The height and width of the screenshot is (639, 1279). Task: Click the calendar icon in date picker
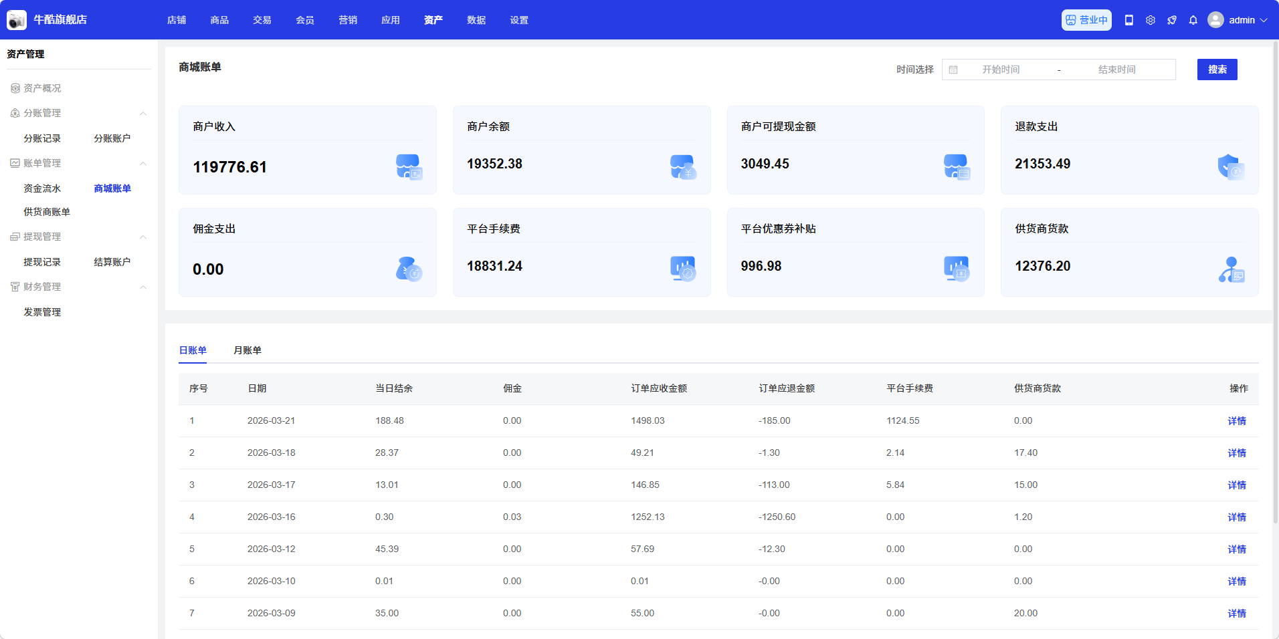click(x=953, y=70)
